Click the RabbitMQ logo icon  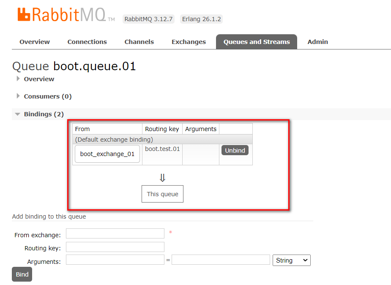[x=24, y=15]
